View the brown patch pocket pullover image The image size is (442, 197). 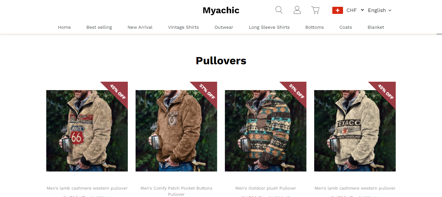click(176, 131)
